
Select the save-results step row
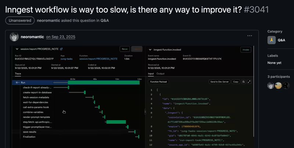pyautogui.click(x=76, y=132)
